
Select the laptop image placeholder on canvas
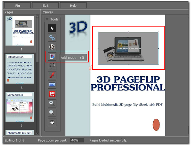[128, 48]
